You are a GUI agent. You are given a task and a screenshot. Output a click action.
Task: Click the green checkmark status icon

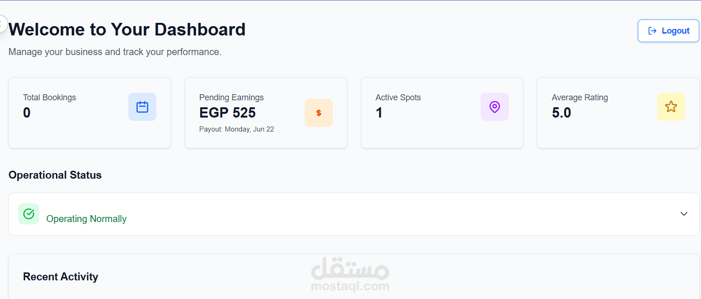pyautogui.click(x=28, y=214)
